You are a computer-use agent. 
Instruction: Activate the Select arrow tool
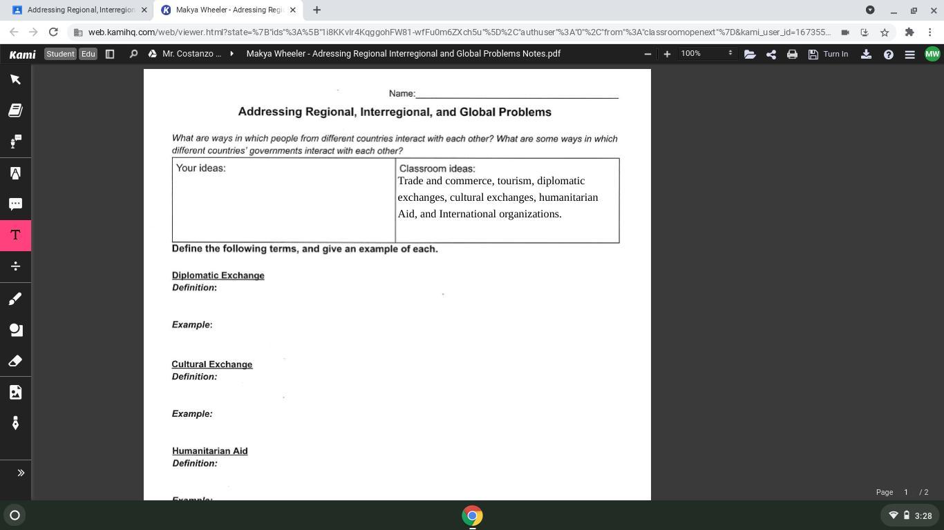(x=15, y=79)
